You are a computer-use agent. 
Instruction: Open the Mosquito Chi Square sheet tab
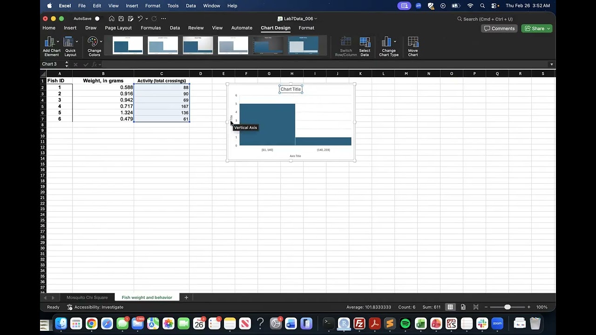click(87, 297)
